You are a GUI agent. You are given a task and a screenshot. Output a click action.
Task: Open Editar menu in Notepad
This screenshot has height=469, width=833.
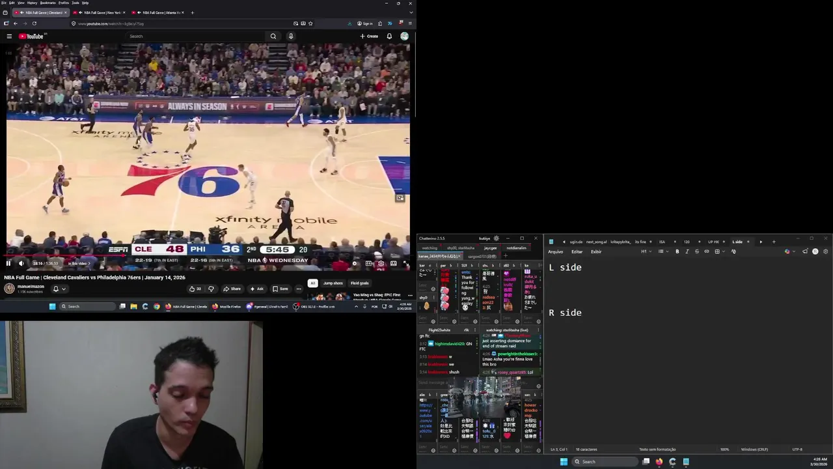[x=577, y=251]
